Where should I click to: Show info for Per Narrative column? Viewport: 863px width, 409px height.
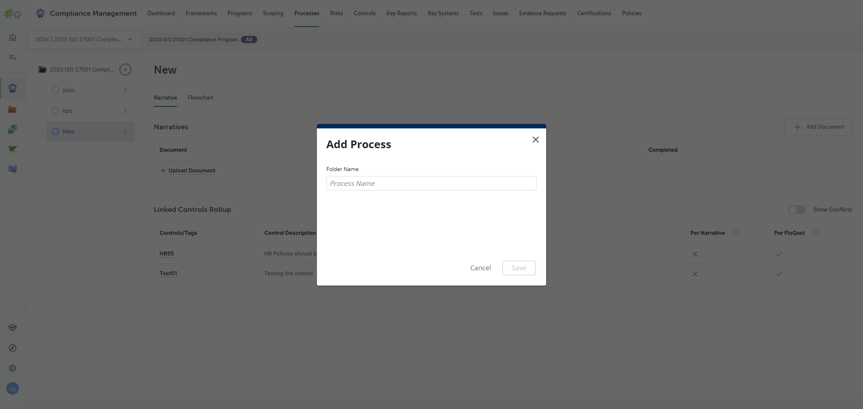coord(737,232)
